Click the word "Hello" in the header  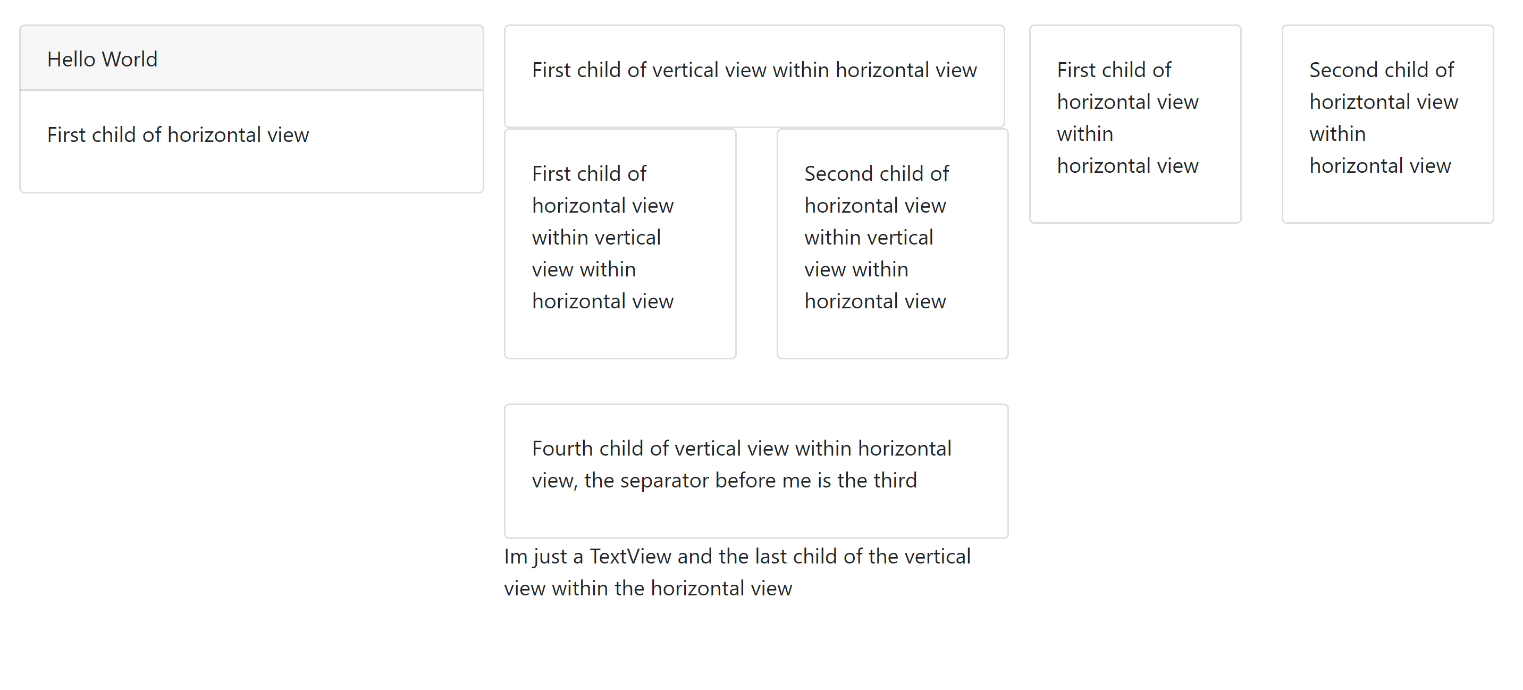point(71,59)
